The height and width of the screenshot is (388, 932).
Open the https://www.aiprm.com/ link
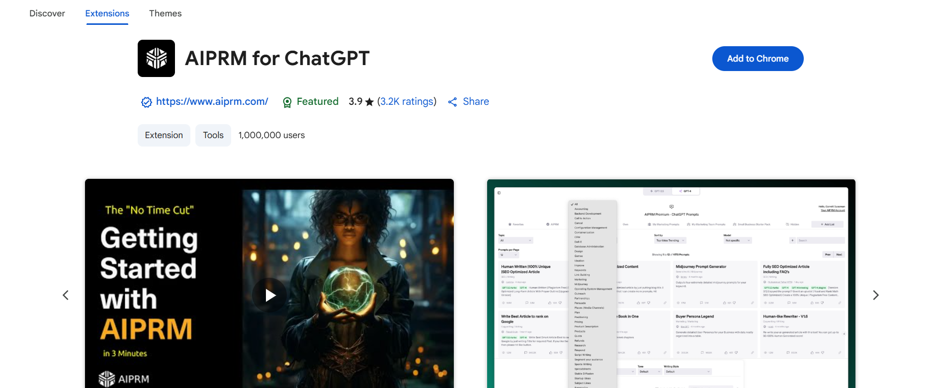click(212, 101)
